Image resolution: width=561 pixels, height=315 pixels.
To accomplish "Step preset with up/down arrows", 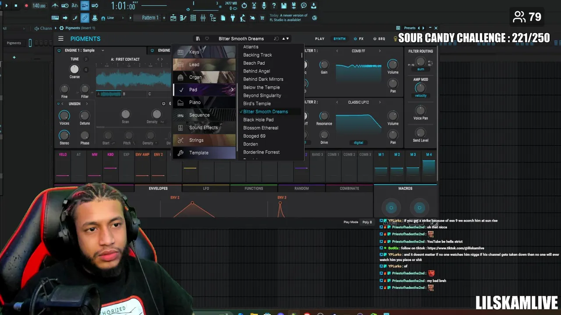I will (285, 38).
